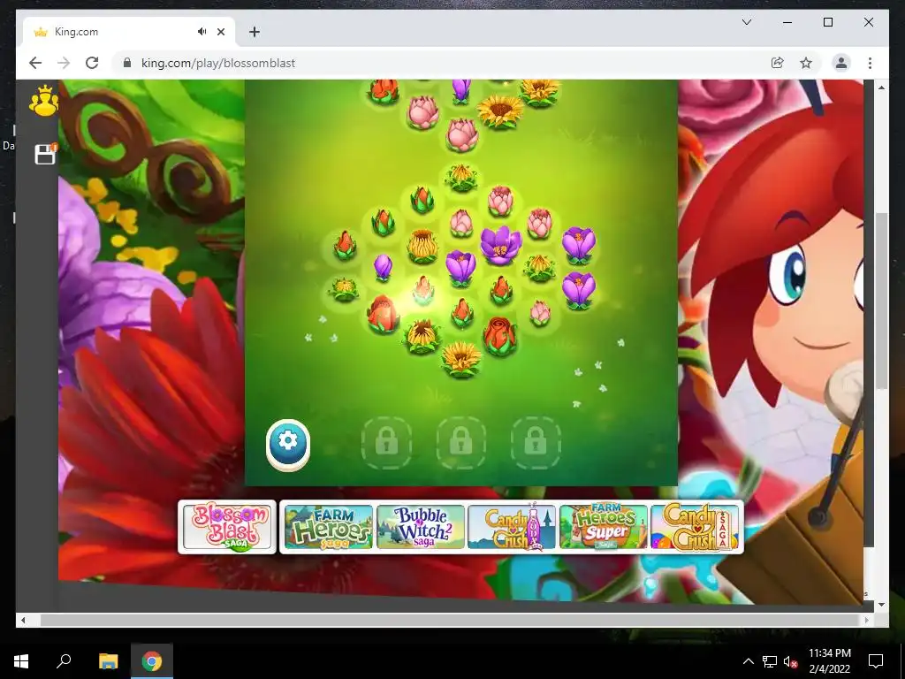Open Blossom Blast Saga game thumbnail
The image size is (905, 679).
[x=227, y=527]
